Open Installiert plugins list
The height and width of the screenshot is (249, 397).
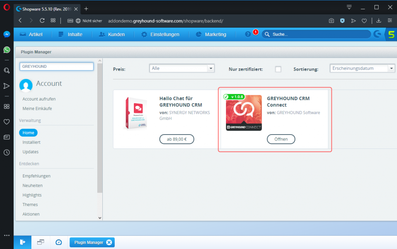[x=31, y=142]
